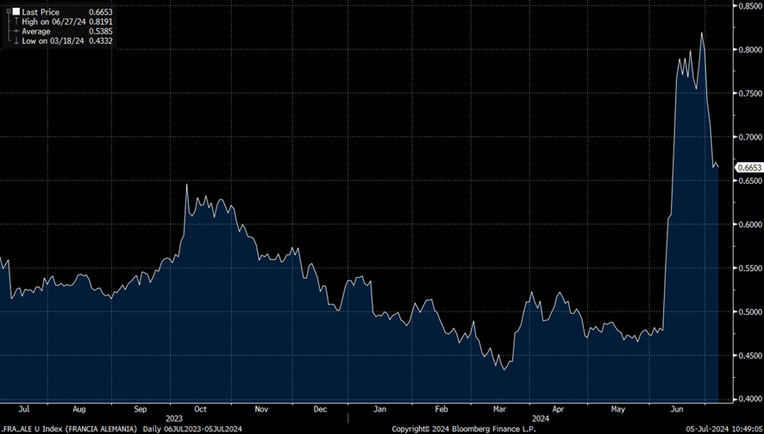
Task: Click the 0.6653 last price axis flag
Action: pos(748,167)
